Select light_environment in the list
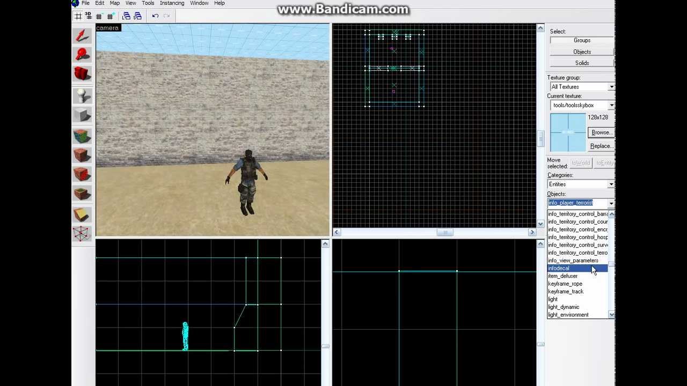687x386 pixels. pos(578,315)
